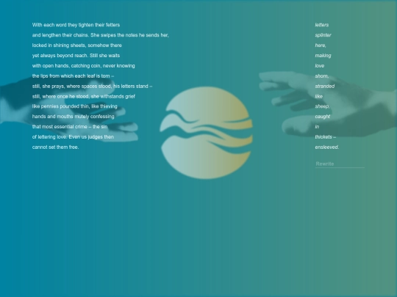397x297 pixels.
Task: Click the line starting "still, she prays, where spaces stood"
Action: 92,87
